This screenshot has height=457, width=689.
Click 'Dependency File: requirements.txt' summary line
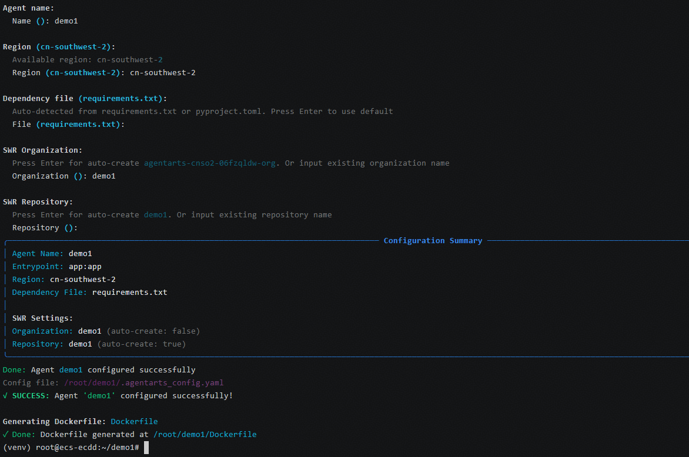(89, 293)
